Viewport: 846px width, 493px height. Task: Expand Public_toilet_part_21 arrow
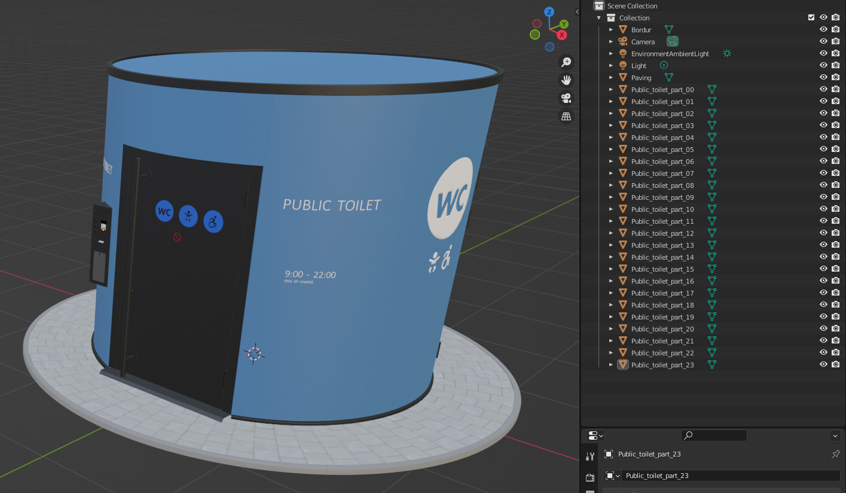pyautogui.click(x=611, y=341)
